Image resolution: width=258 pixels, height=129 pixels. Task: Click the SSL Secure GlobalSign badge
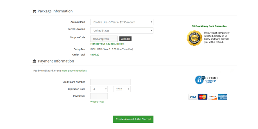coord(206,80)
